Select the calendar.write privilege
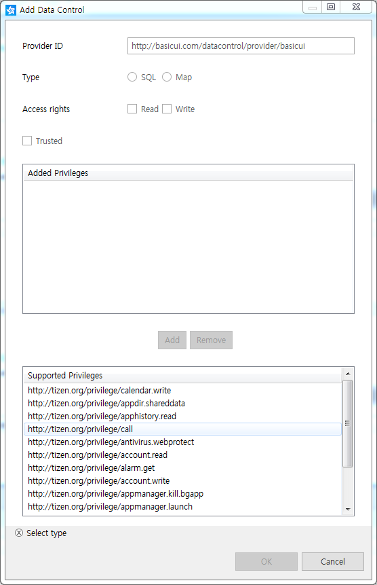The height and width of the screenshot is (585, 377). (x=182, y=390)
